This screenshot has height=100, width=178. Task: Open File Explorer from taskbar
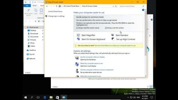tap(51, 97)
